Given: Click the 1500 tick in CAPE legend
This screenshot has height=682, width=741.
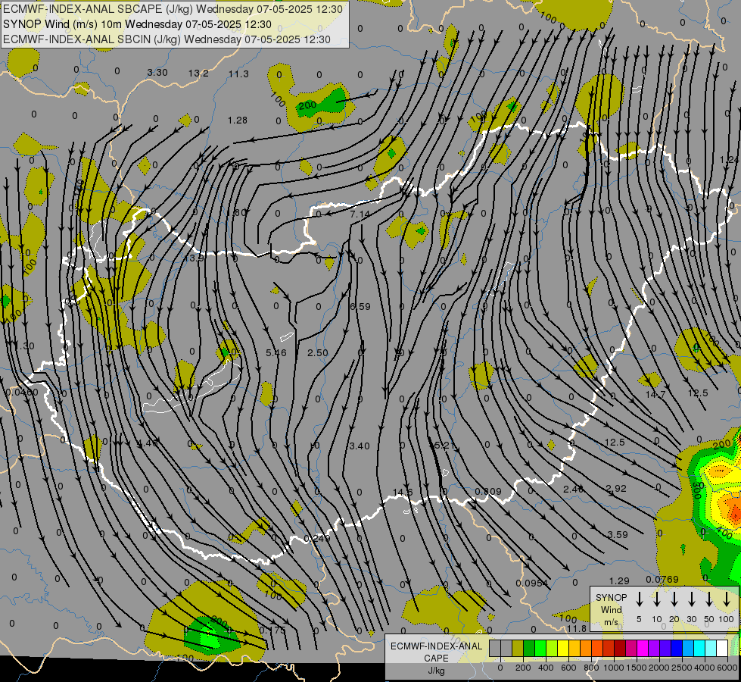Looking at the screenshot, I should click(x=637, y=668).
